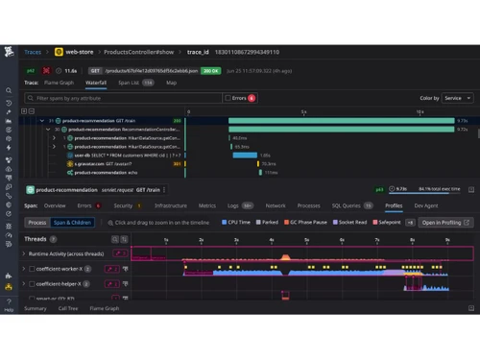Check the coefficient-worker-X thread checkbox
Viewport: 480px width, 360px height.
(x=32, y=269)
